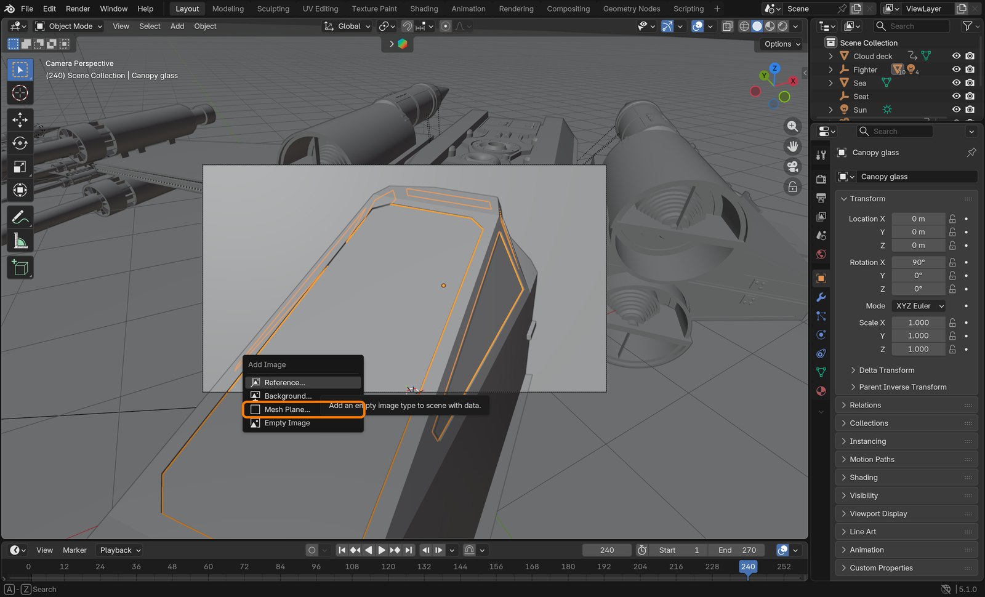Open the Object Mode dropdown
985x597 pixels.
click(69, 26)
